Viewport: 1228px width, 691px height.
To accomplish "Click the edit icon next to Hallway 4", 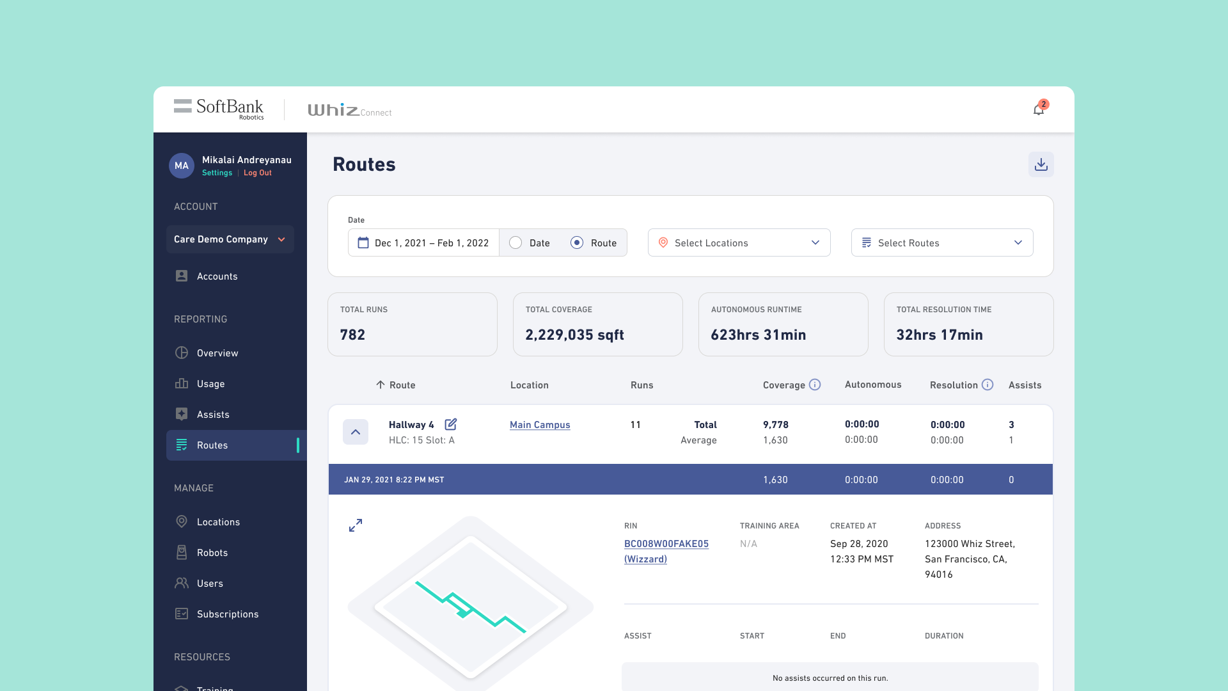I will pyautogui.click(x=450, y=424).
